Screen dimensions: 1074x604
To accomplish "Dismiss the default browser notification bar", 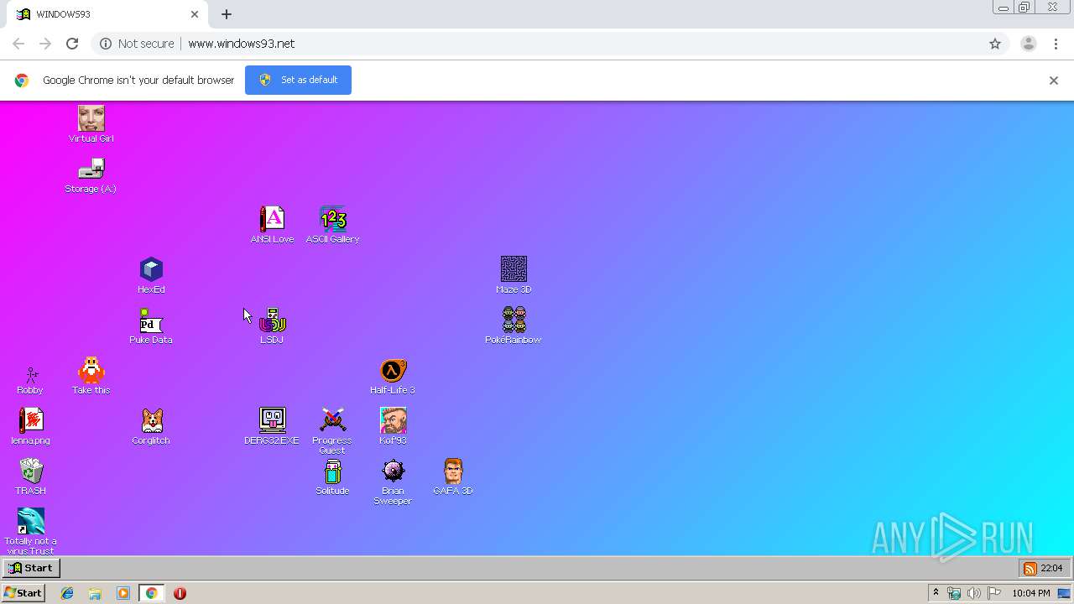I will [x=1054, y=81].
